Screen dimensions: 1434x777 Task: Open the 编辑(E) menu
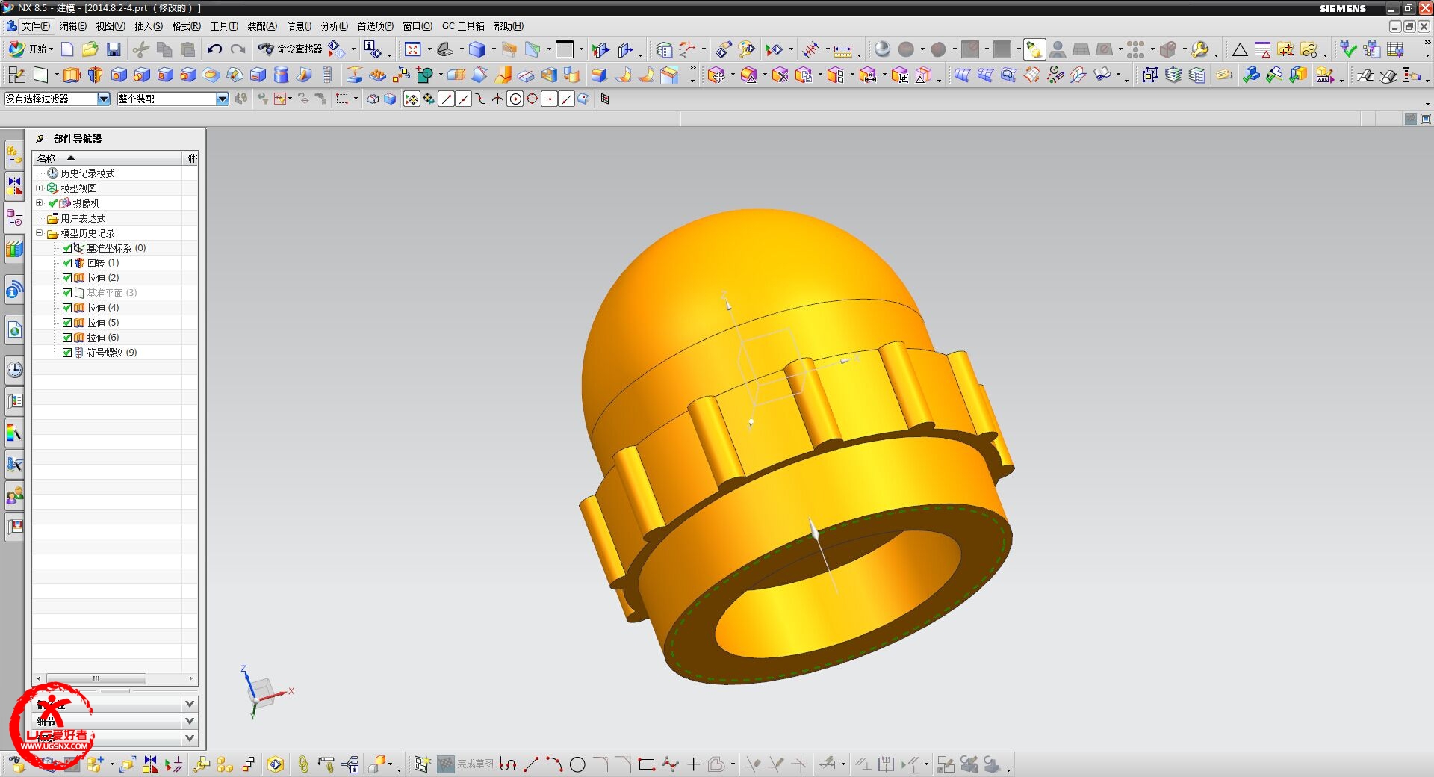point(72,26)
